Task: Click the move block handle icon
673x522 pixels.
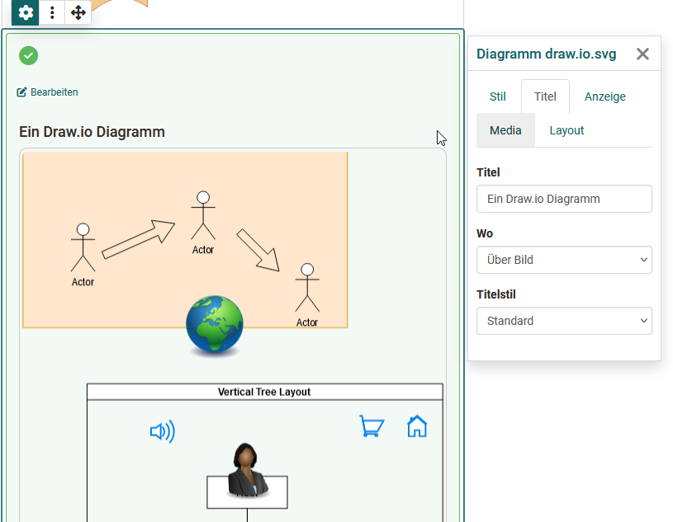Action: pyautogui.click(x=78, y=13)
